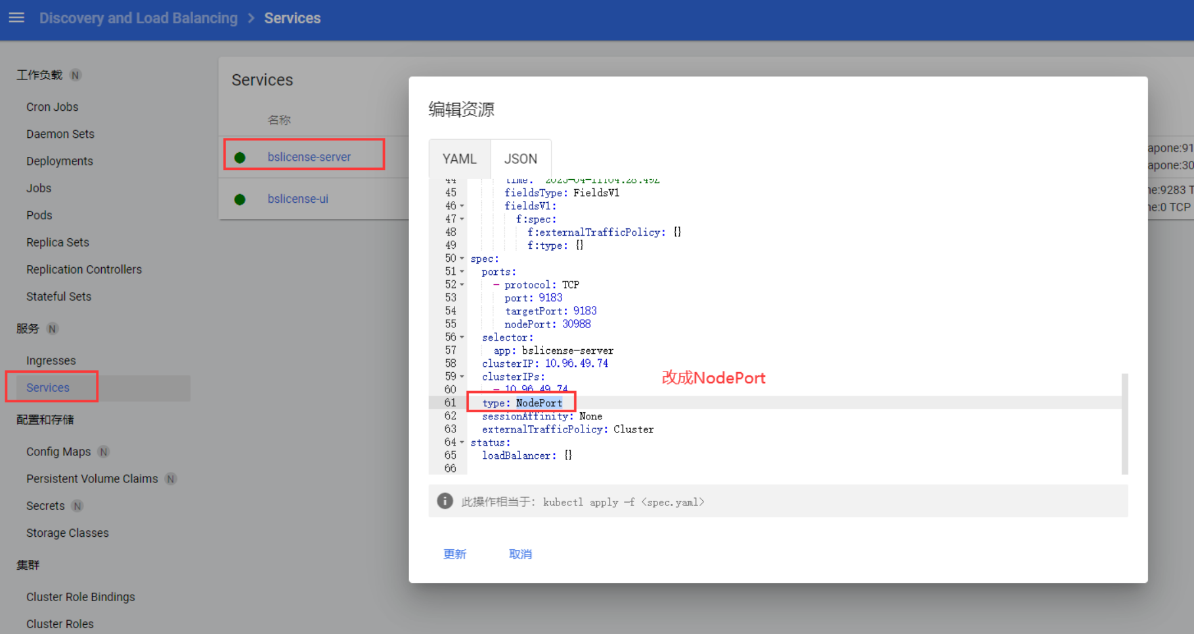
Task: Click sessionAffinity None line
Action: [x=542, y=416]
